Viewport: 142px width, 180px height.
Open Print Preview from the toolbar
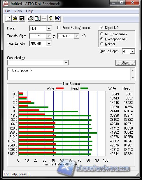pyautogui.click(x=37, y=18)
